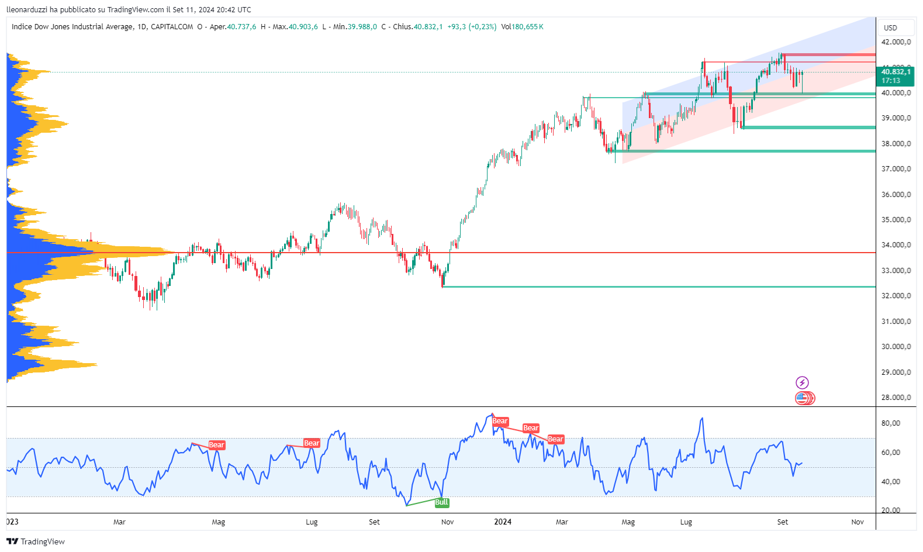923x552 pixels.
Task: Click the 37.000,0 price axis label
Action: 896,169
